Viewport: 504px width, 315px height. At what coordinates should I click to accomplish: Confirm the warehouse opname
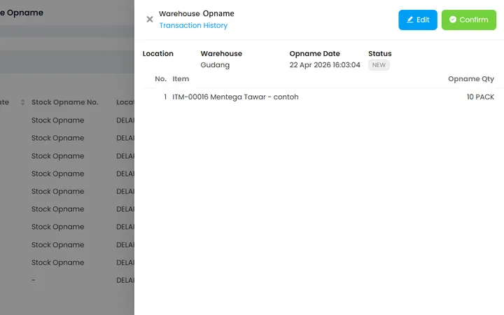(x=468, y=20)
